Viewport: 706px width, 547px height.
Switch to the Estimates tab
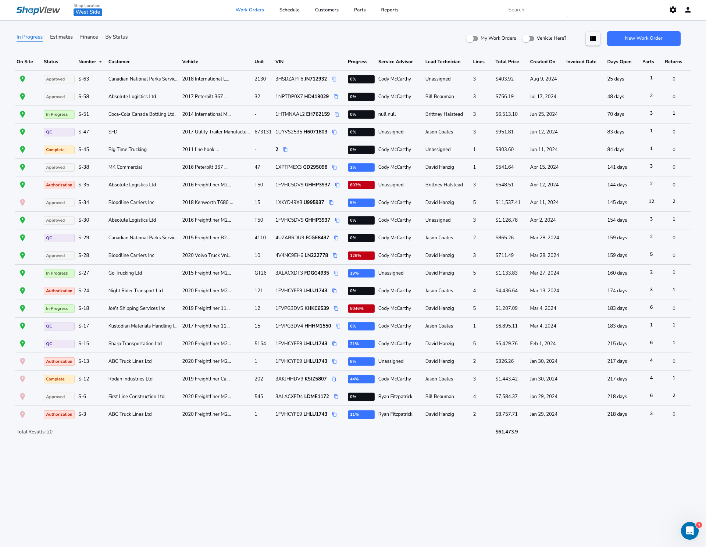click(61, 37)
